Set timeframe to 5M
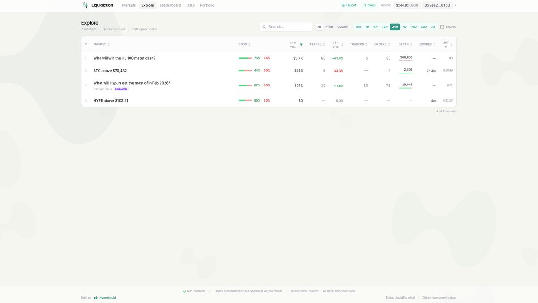538x303 pixels. point(359,27)
